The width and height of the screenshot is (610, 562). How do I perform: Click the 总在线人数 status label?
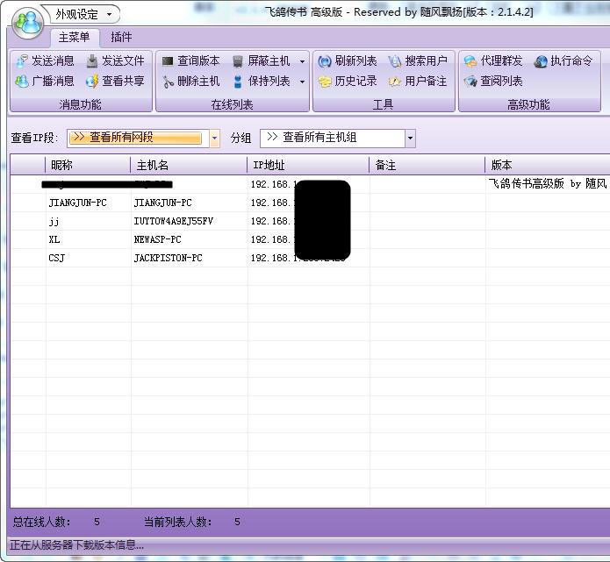(41, 522)
